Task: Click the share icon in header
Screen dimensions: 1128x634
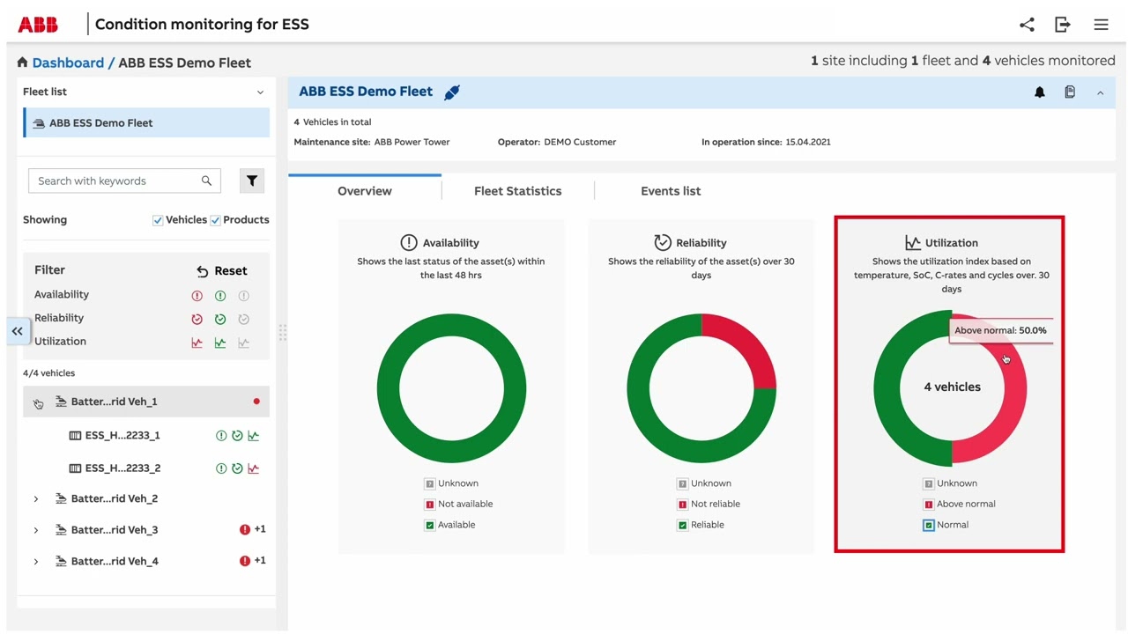Action: pos(1027,25)
